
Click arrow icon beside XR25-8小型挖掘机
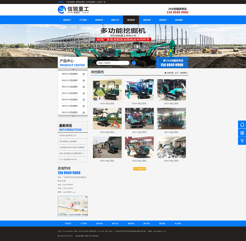tap(84, 87)
